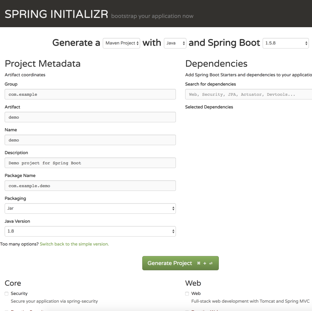Click the Dependencies heading
Image resolution: width=312 pixels, height=311 pixels.
click(216, 64)
